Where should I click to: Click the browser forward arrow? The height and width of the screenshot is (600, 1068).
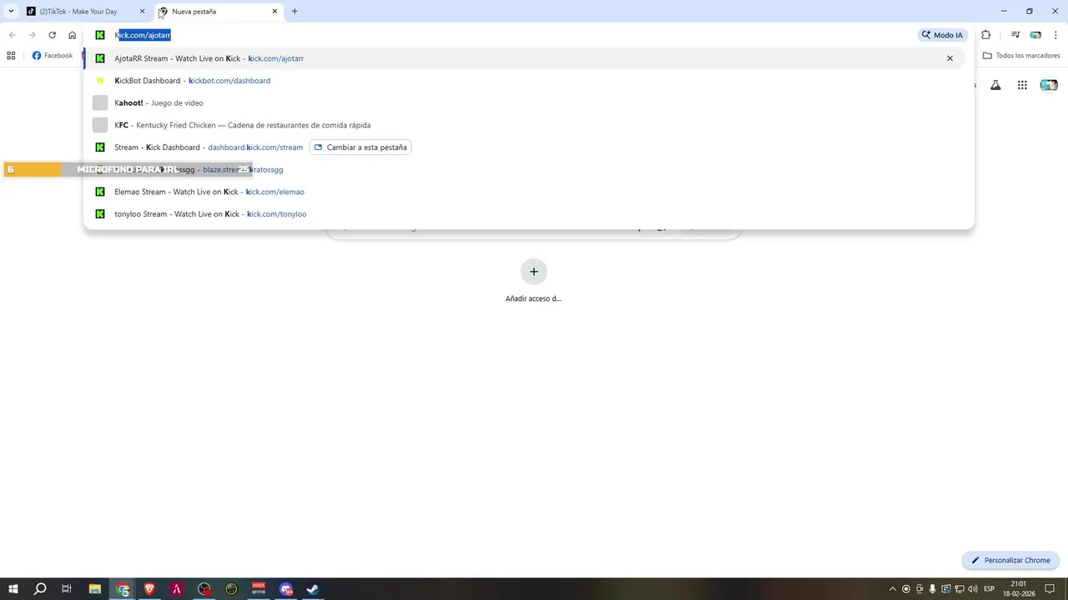click(32, 35)
